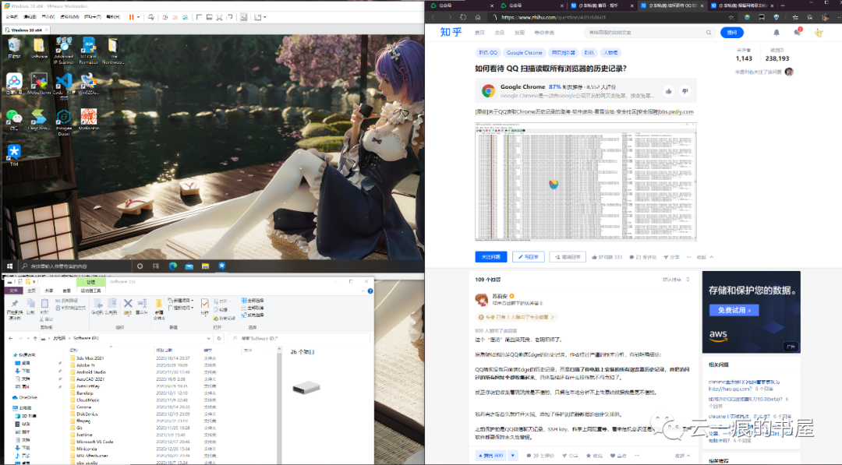Collapse Explorer ribbon with chevron

pyautogui.click(x=363, y=291)
